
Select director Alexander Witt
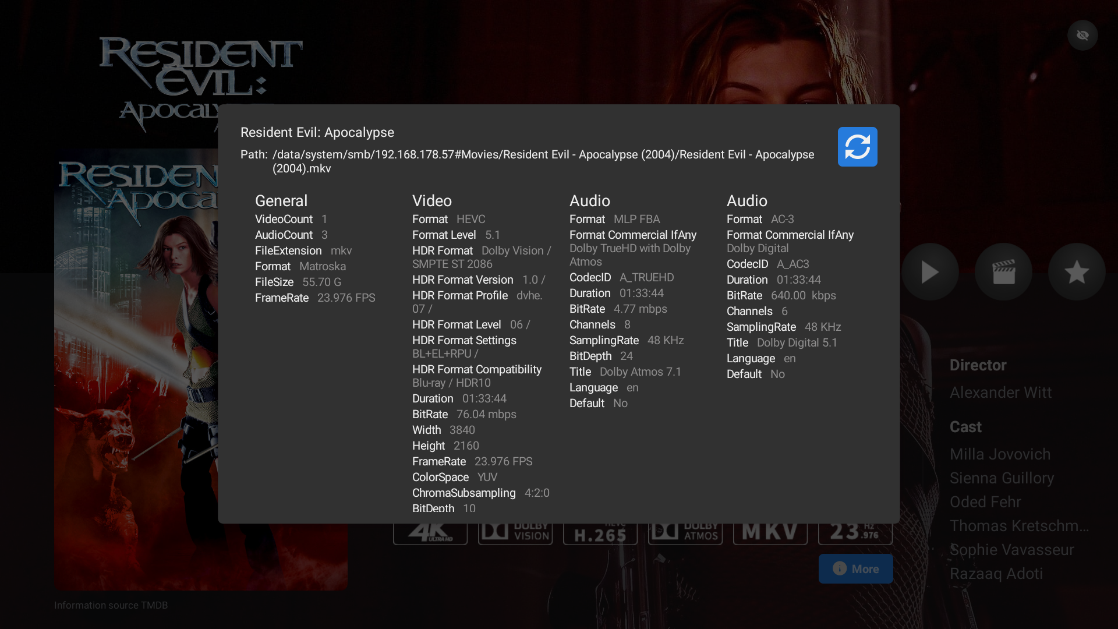point(1000,393)
